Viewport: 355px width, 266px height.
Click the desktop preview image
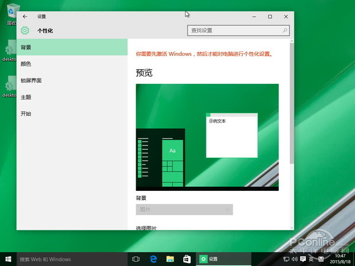pyautogui.click(x=207, y=137)
